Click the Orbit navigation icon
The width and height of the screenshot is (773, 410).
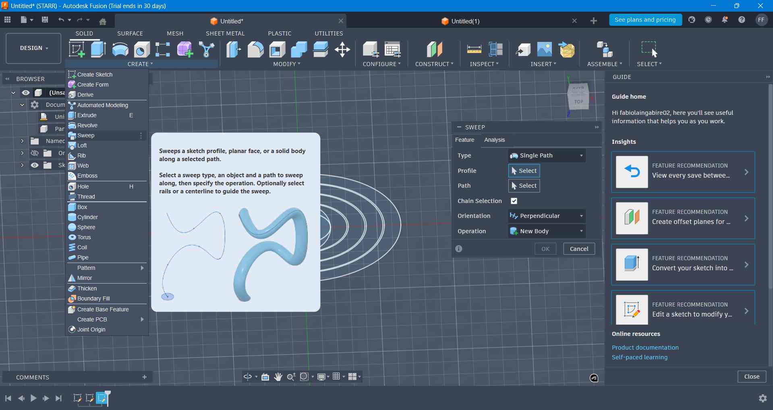coord(248,377)
